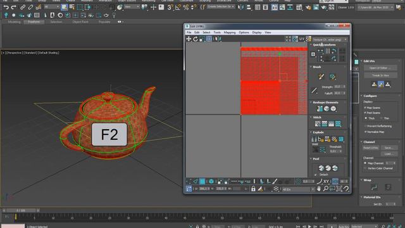Click the lock selection padlock icon
The width and height of the screenshot is (405, 228).
(x=253, y=189)
